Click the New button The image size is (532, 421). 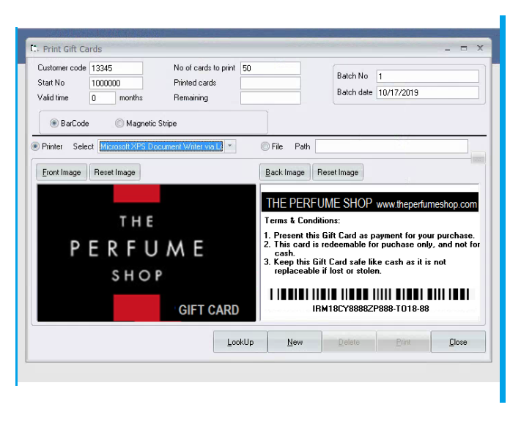tap(295, 342)
